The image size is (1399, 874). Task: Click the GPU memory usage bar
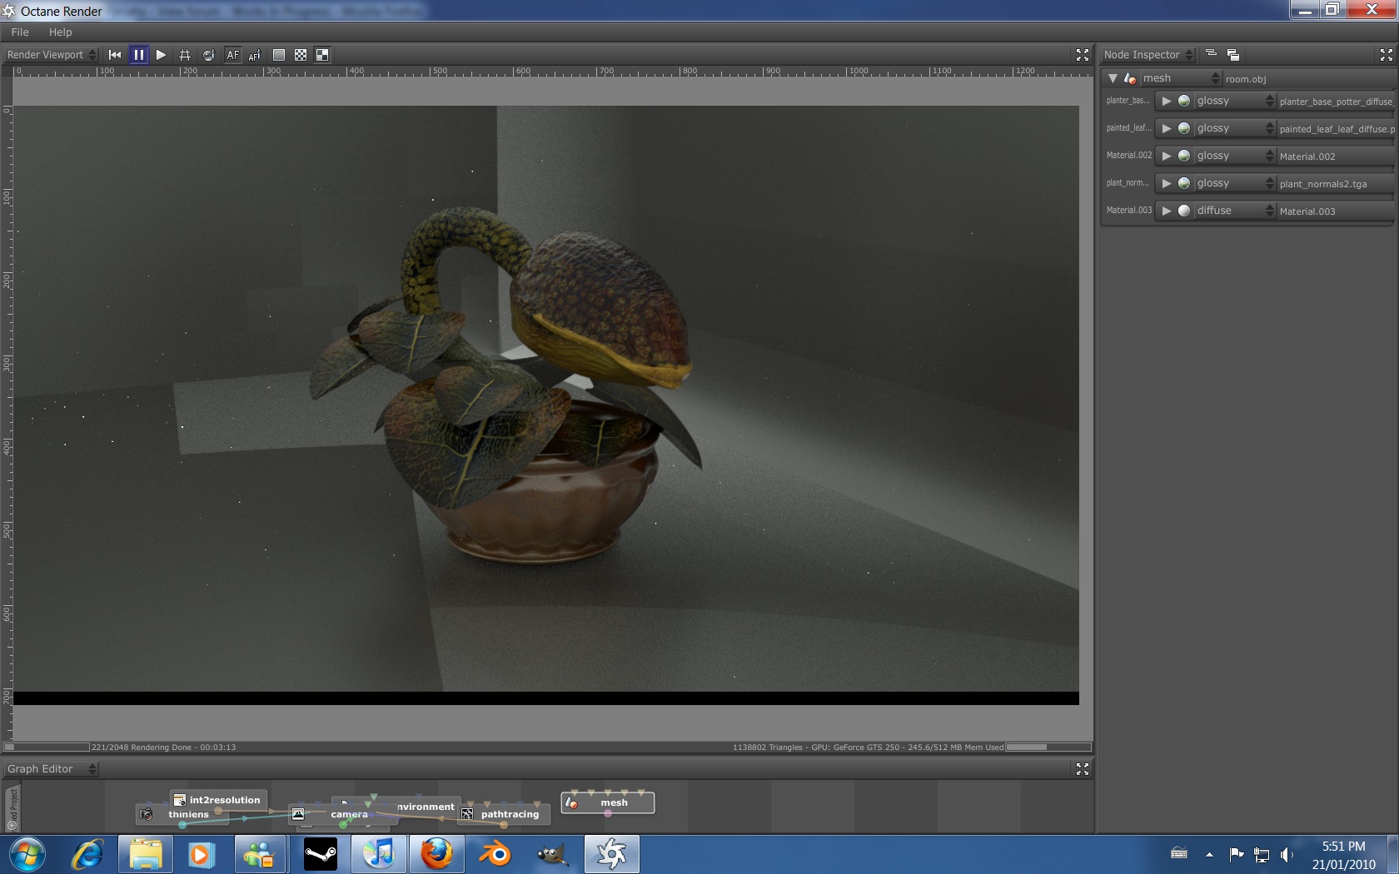pos(1048,747)
